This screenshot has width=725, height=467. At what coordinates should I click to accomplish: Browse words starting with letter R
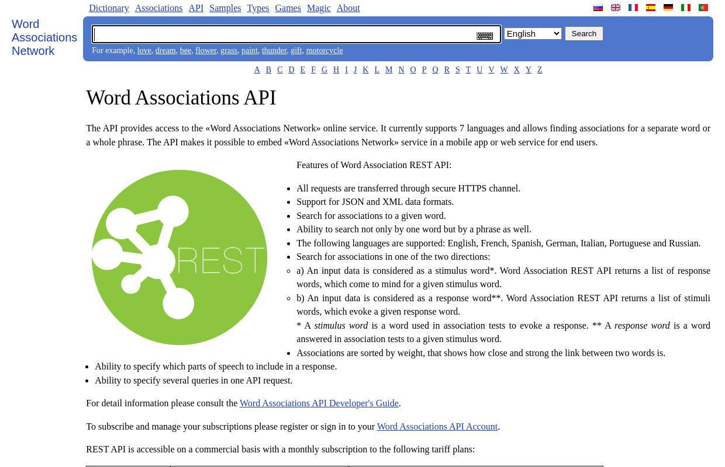(447, 70)
